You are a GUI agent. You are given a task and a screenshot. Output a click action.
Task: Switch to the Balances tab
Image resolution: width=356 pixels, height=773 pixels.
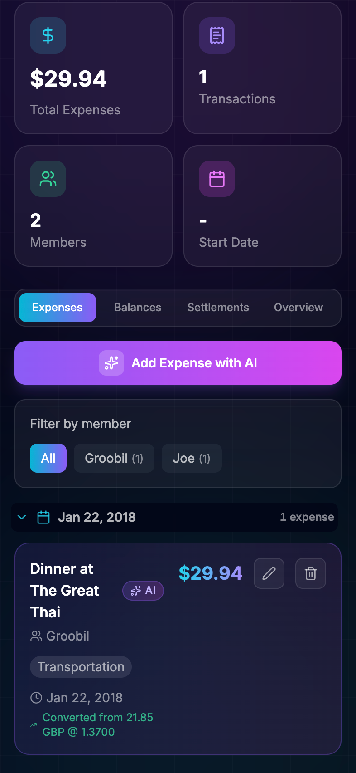138,308
